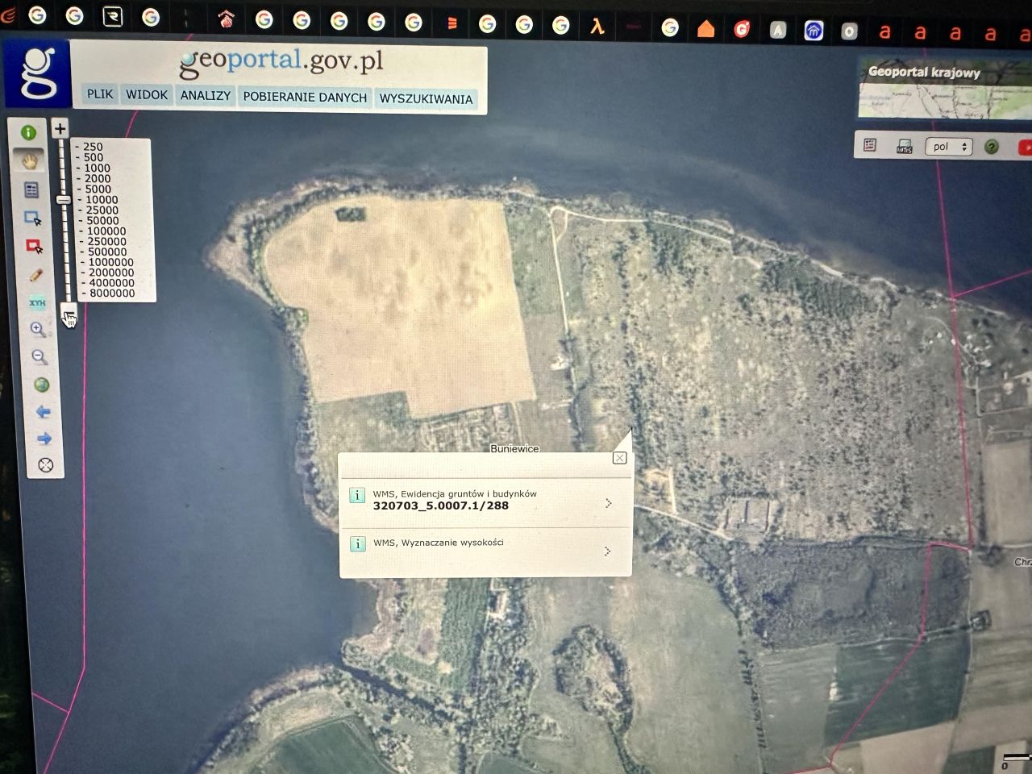Click the WMTS layers icon

(x=904, y=147)
